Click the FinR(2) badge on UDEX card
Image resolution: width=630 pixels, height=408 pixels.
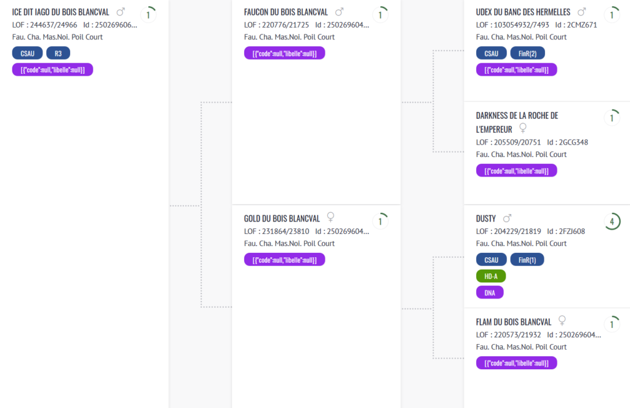(x=527, y=53)
